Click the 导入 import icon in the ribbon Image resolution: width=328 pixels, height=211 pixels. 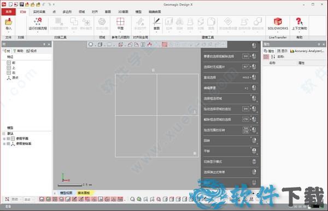(x=8, y=24)
